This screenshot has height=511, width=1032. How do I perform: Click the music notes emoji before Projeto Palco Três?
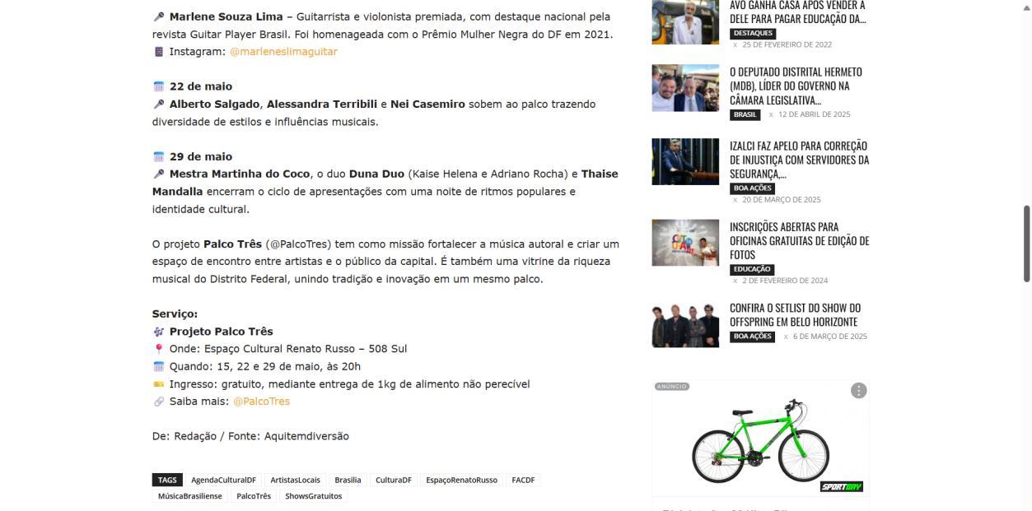click(x=159, y=332)
